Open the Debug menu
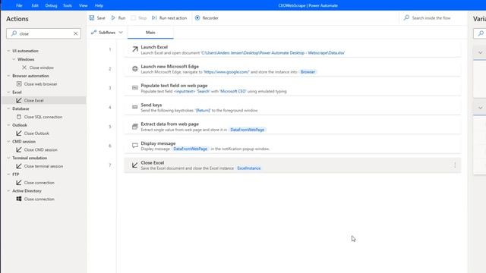486x273 pixels. [51, 5]
